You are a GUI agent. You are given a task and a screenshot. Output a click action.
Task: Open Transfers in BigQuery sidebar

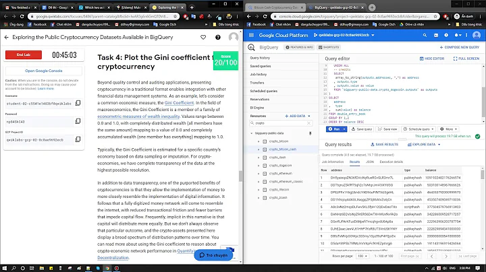tap(257, 83)
